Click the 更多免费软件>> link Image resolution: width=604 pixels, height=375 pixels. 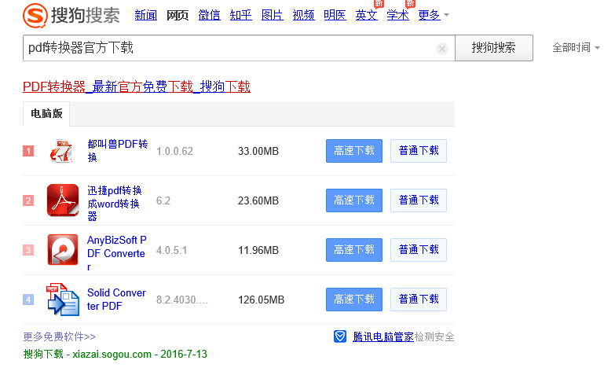point(60,336)
